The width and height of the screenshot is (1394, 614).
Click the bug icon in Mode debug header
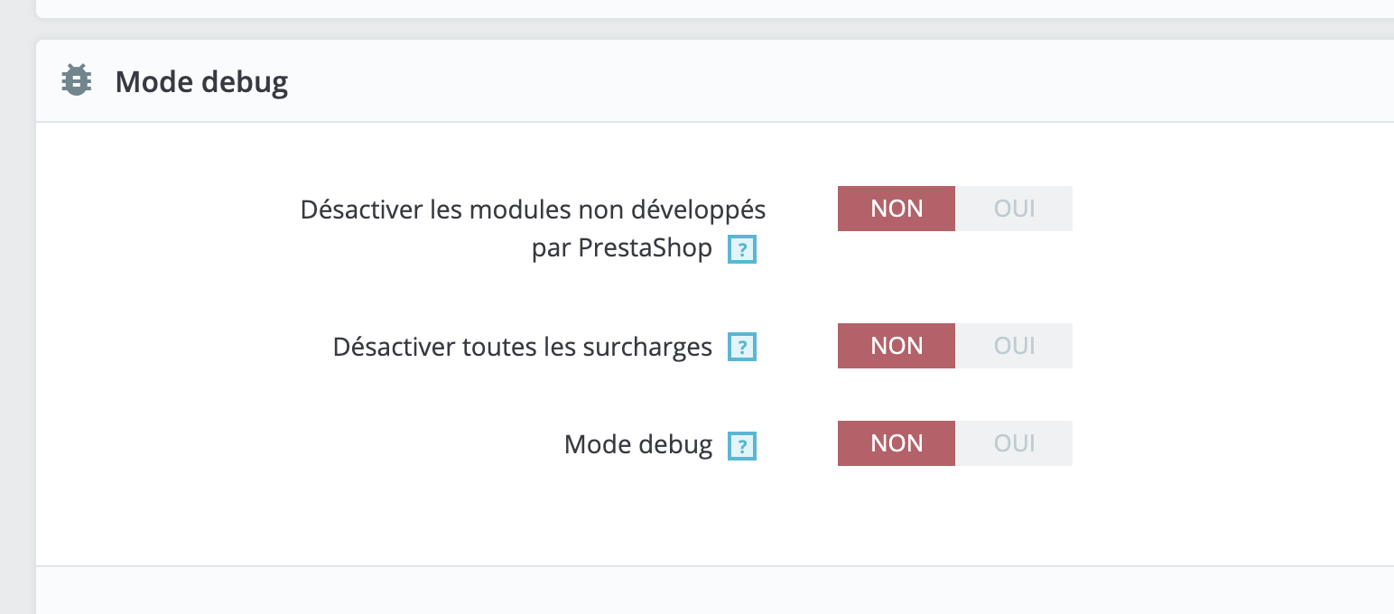pyautogui.click(x=77, y=81)
